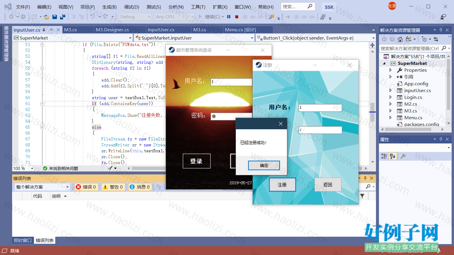The image size is (454, 255).
Task: Click the pin icon on the inputUser.cs tab
Action: pyautogui.click(x=51, y=30)
